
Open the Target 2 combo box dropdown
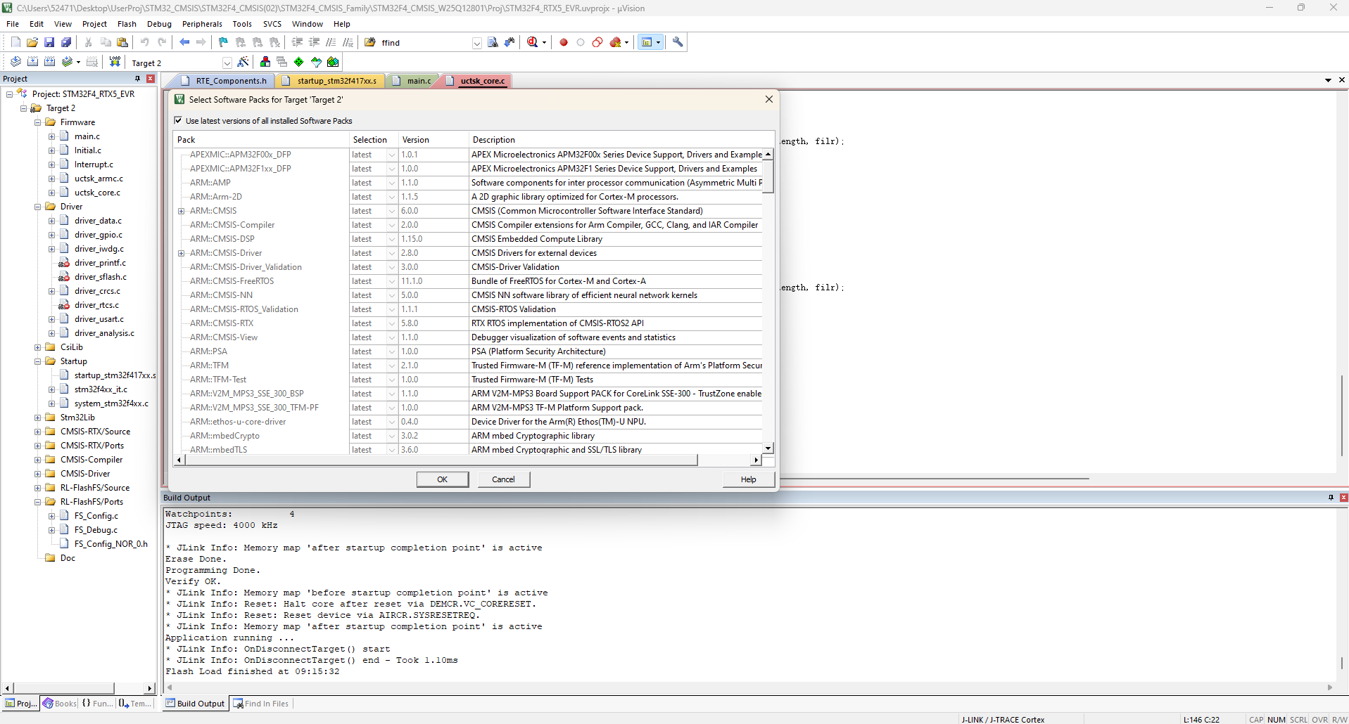(227, 63)
